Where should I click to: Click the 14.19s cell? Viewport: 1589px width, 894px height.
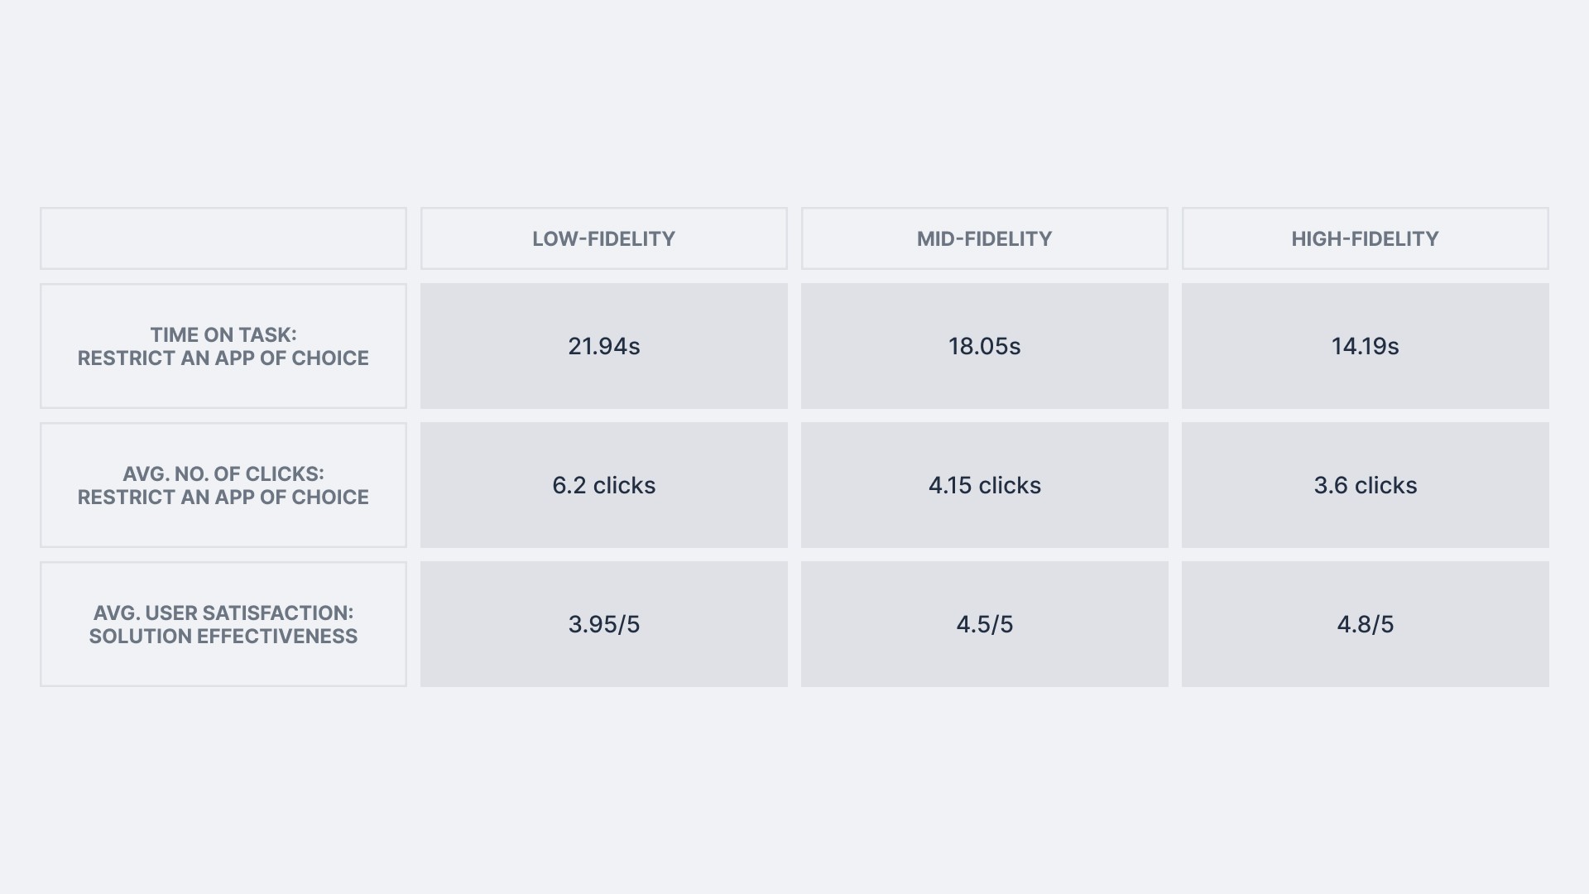tap(1366, 346)
